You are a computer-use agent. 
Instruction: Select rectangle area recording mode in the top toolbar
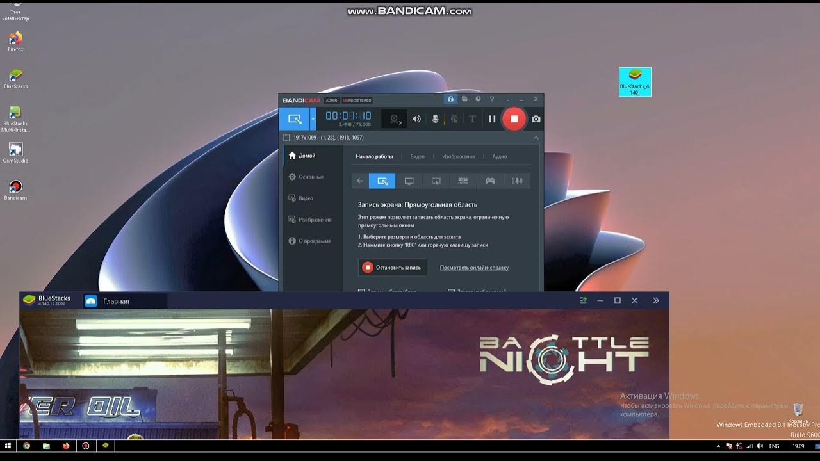(x=294, y=119)
